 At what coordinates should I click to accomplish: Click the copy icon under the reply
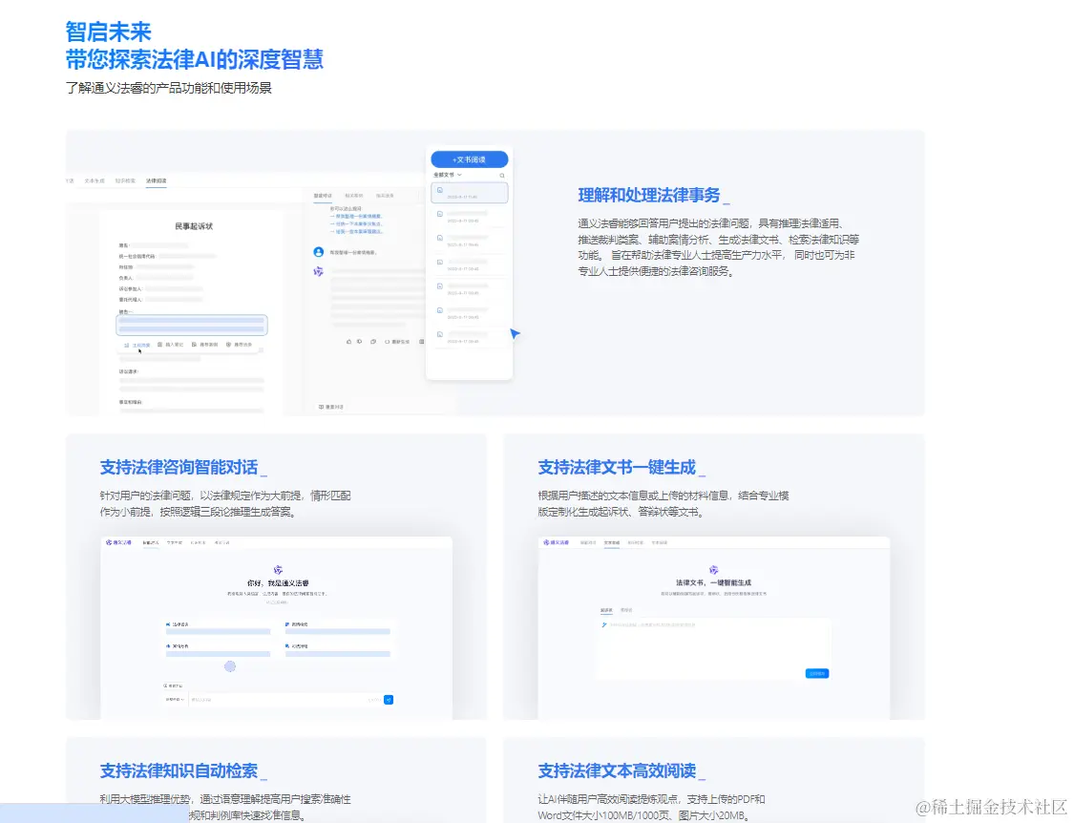pos(373,341)
